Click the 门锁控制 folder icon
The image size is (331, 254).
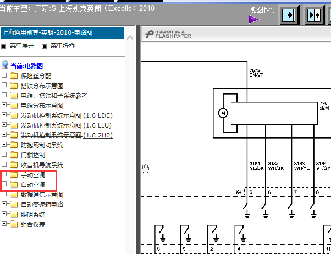tap(14, 155)
